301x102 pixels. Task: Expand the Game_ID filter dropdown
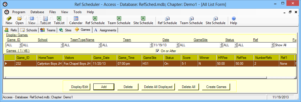(x=20, y=45)
